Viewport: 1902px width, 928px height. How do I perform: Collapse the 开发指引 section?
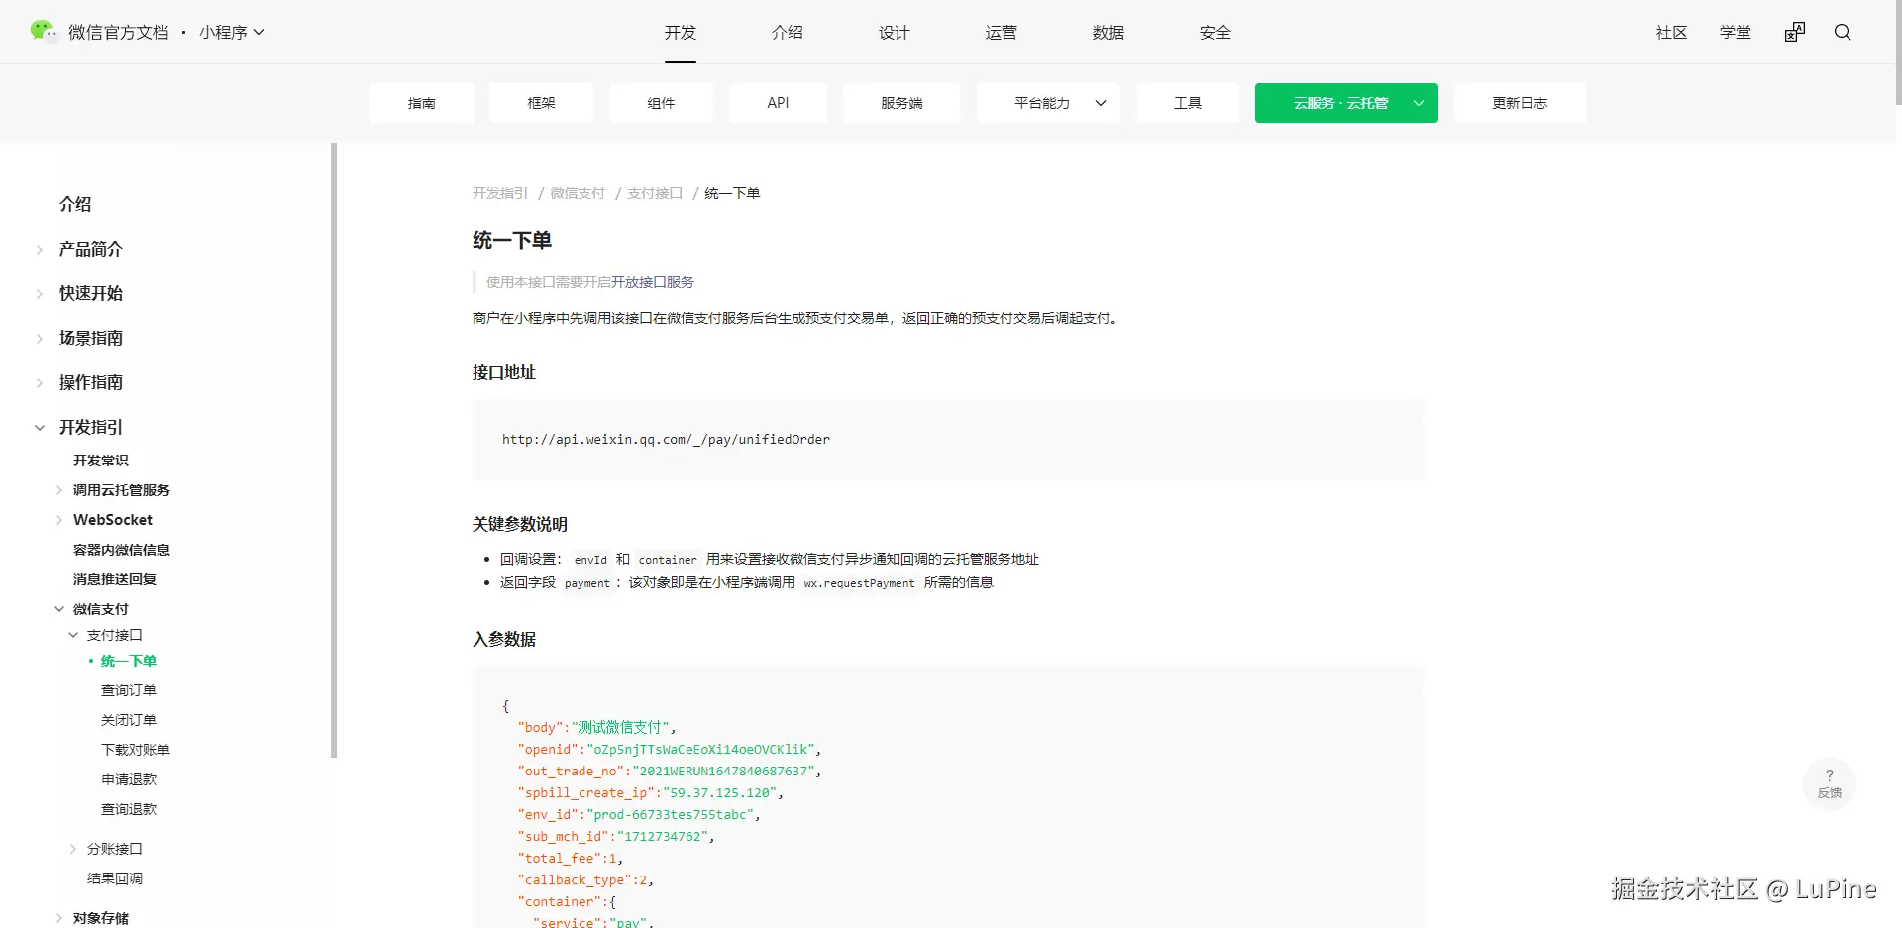tap(40, 427)
